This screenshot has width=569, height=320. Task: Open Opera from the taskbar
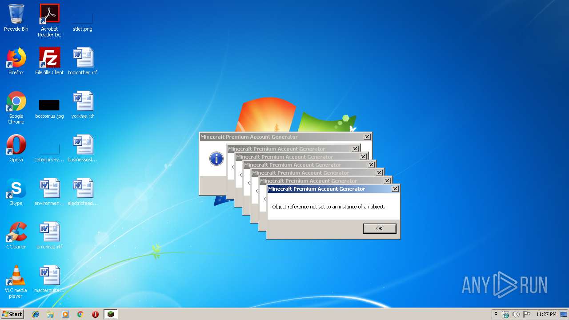pyautogui.click(x=95, y=314)
